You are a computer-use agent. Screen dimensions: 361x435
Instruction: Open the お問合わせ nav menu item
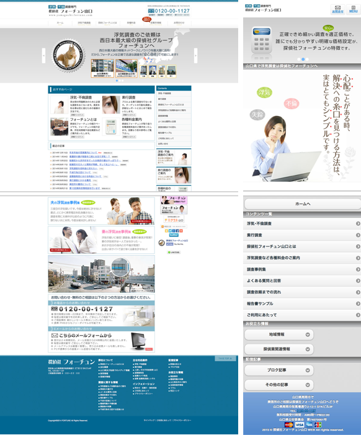(x=179, y=23)
